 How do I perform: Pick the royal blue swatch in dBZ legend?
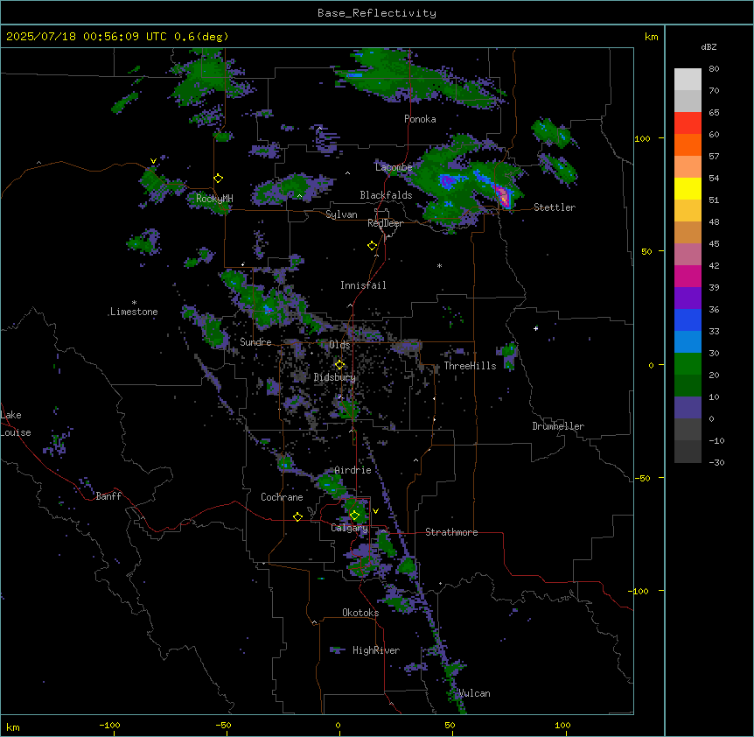[x=688, y=319]
